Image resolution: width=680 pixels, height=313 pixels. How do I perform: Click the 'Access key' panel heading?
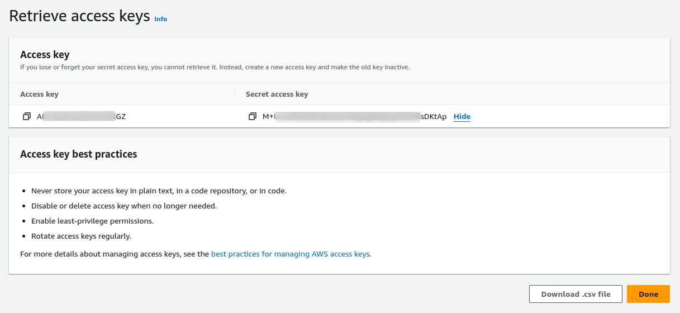(45, 54)
